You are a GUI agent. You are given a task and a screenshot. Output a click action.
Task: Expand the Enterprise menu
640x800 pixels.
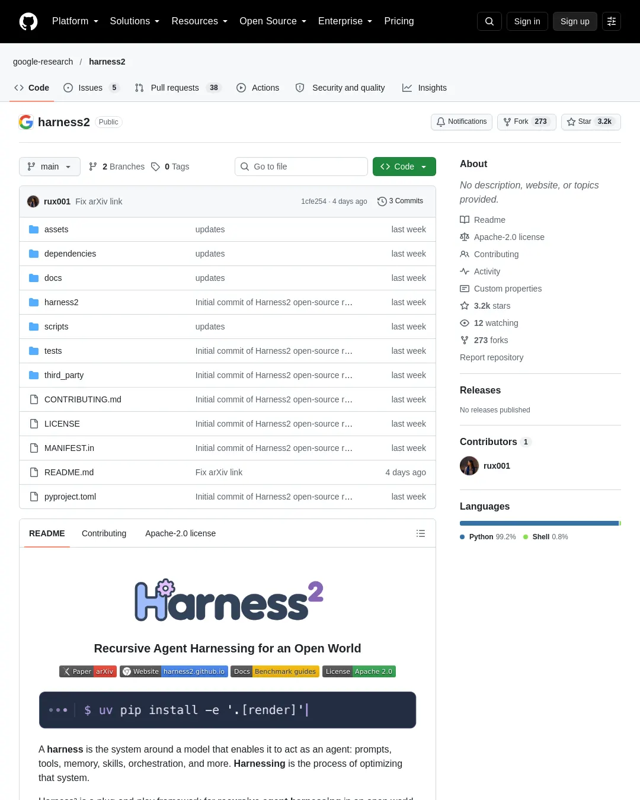(345, 21)
